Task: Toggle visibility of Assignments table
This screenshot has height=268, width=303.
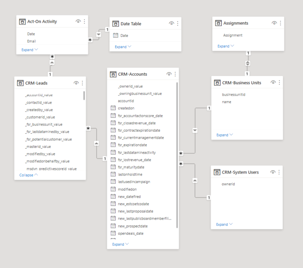Action: tap(274, 23)
